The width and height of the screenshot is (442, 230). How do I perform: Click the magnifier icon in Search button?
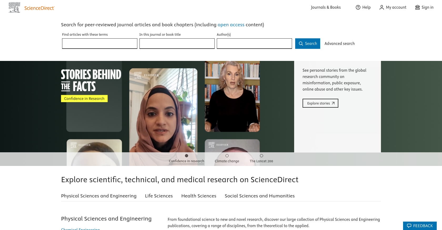pos(301,44)
